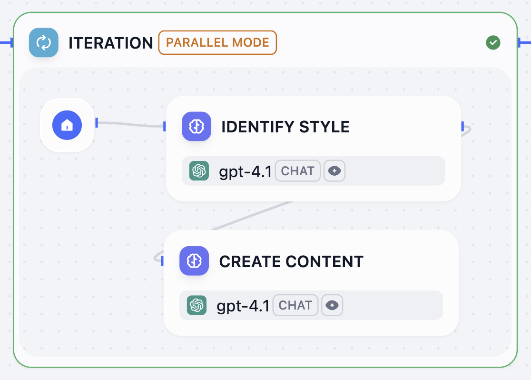Click the sparkle icon next to CHAT in IDENTIFY STYLE
Viewport: 531px width, 380px height.
(334, 170)
